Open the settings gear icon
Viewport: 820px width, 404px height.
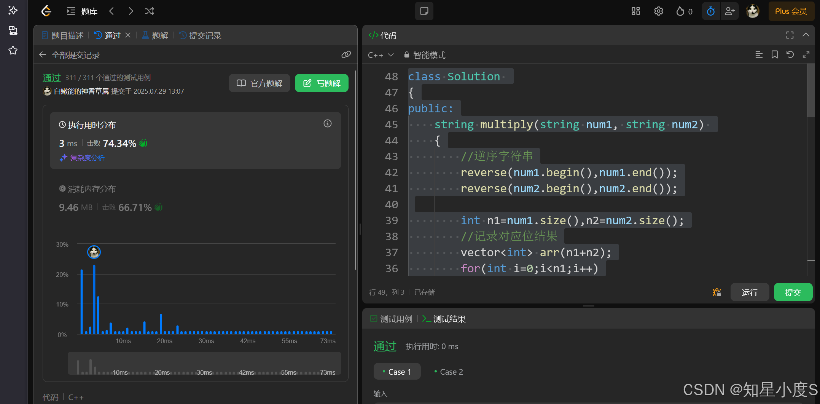(658, 11)
